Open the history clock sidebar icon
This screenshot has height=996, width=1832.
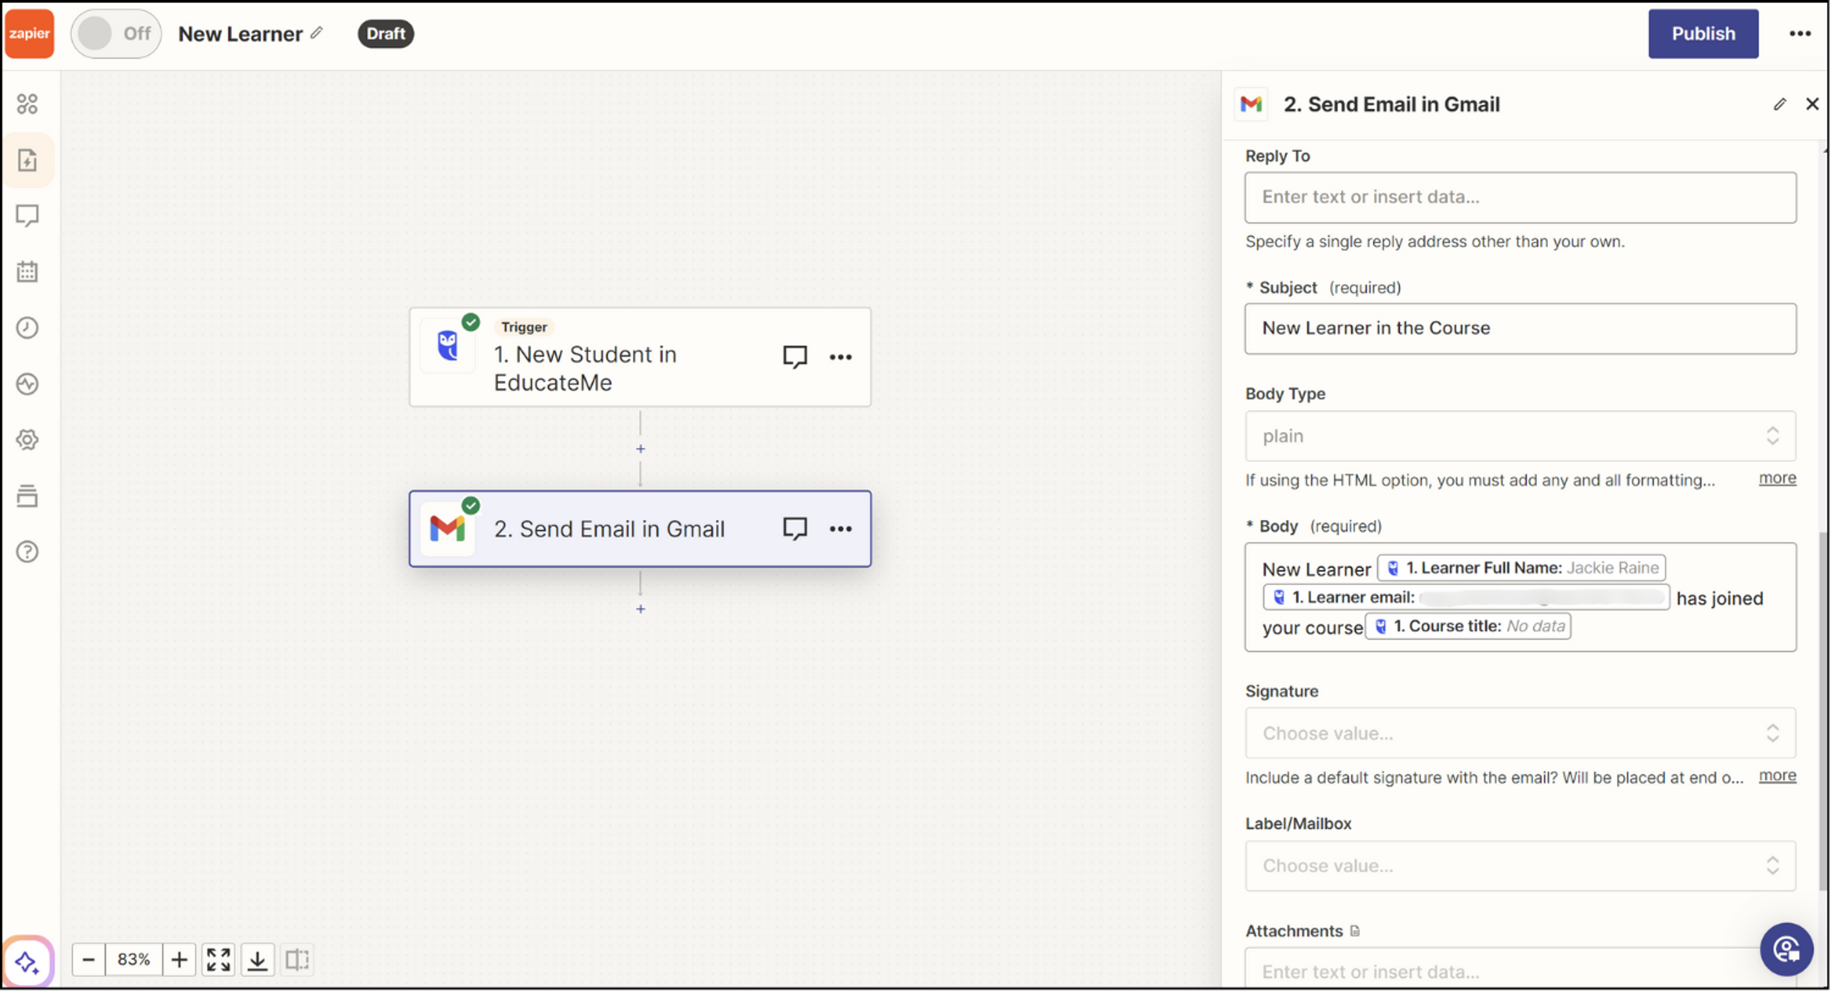[27, 328]
